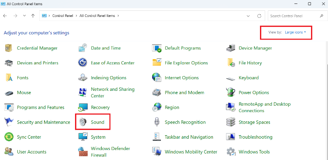The width and height of the screenshot is (328, 160).
Task: Open Ease of Access Center icon
Action: click(82, 63)
